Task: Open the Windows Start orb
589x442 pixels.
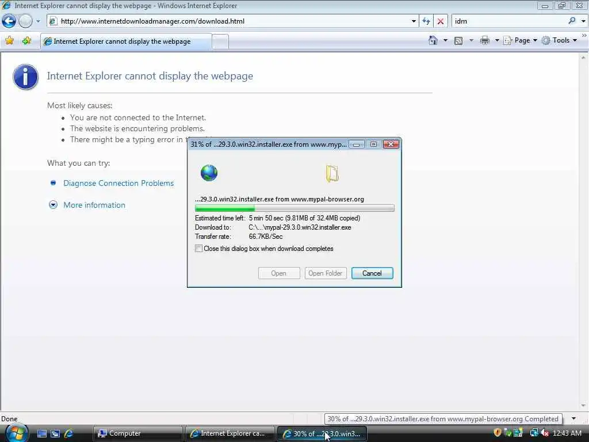Action: pyautogui.click(x=16, y=433)
